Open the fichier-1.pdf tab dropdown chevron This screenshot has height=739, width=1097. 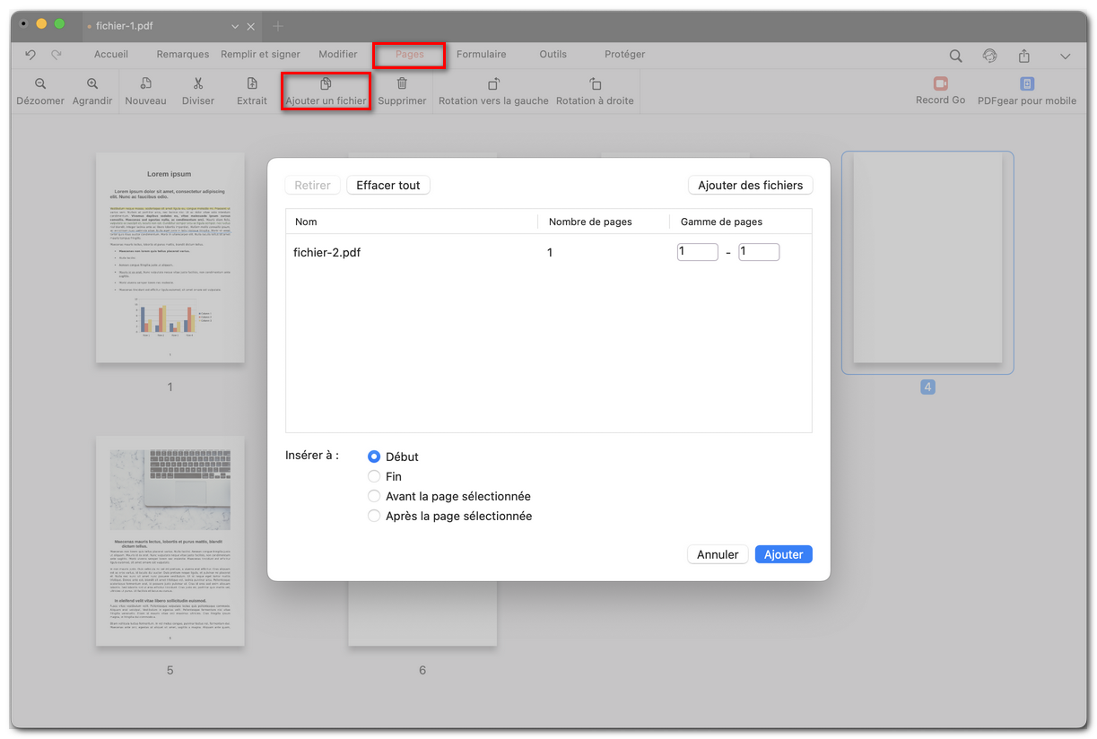click(x=234, y=26)
